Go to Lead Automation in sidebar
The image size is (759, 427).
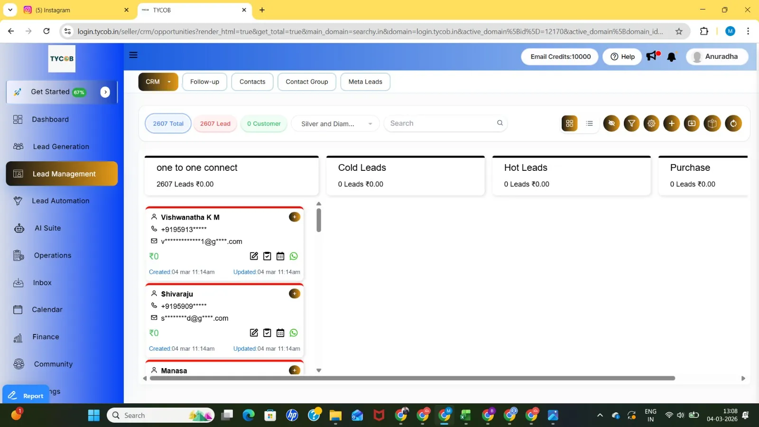coord(61,201)
